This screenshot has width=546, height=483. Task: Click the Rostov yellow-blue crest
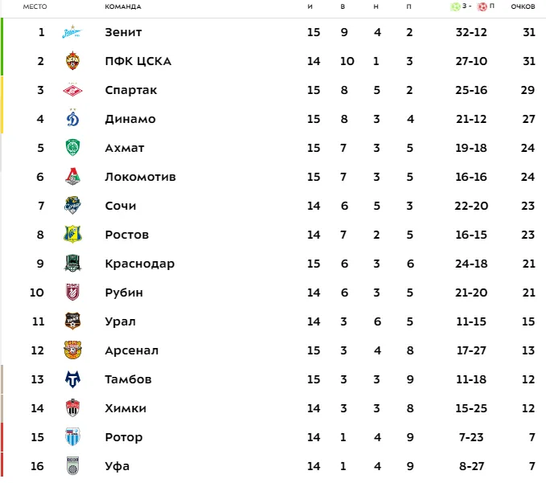(x=72, y=234)
